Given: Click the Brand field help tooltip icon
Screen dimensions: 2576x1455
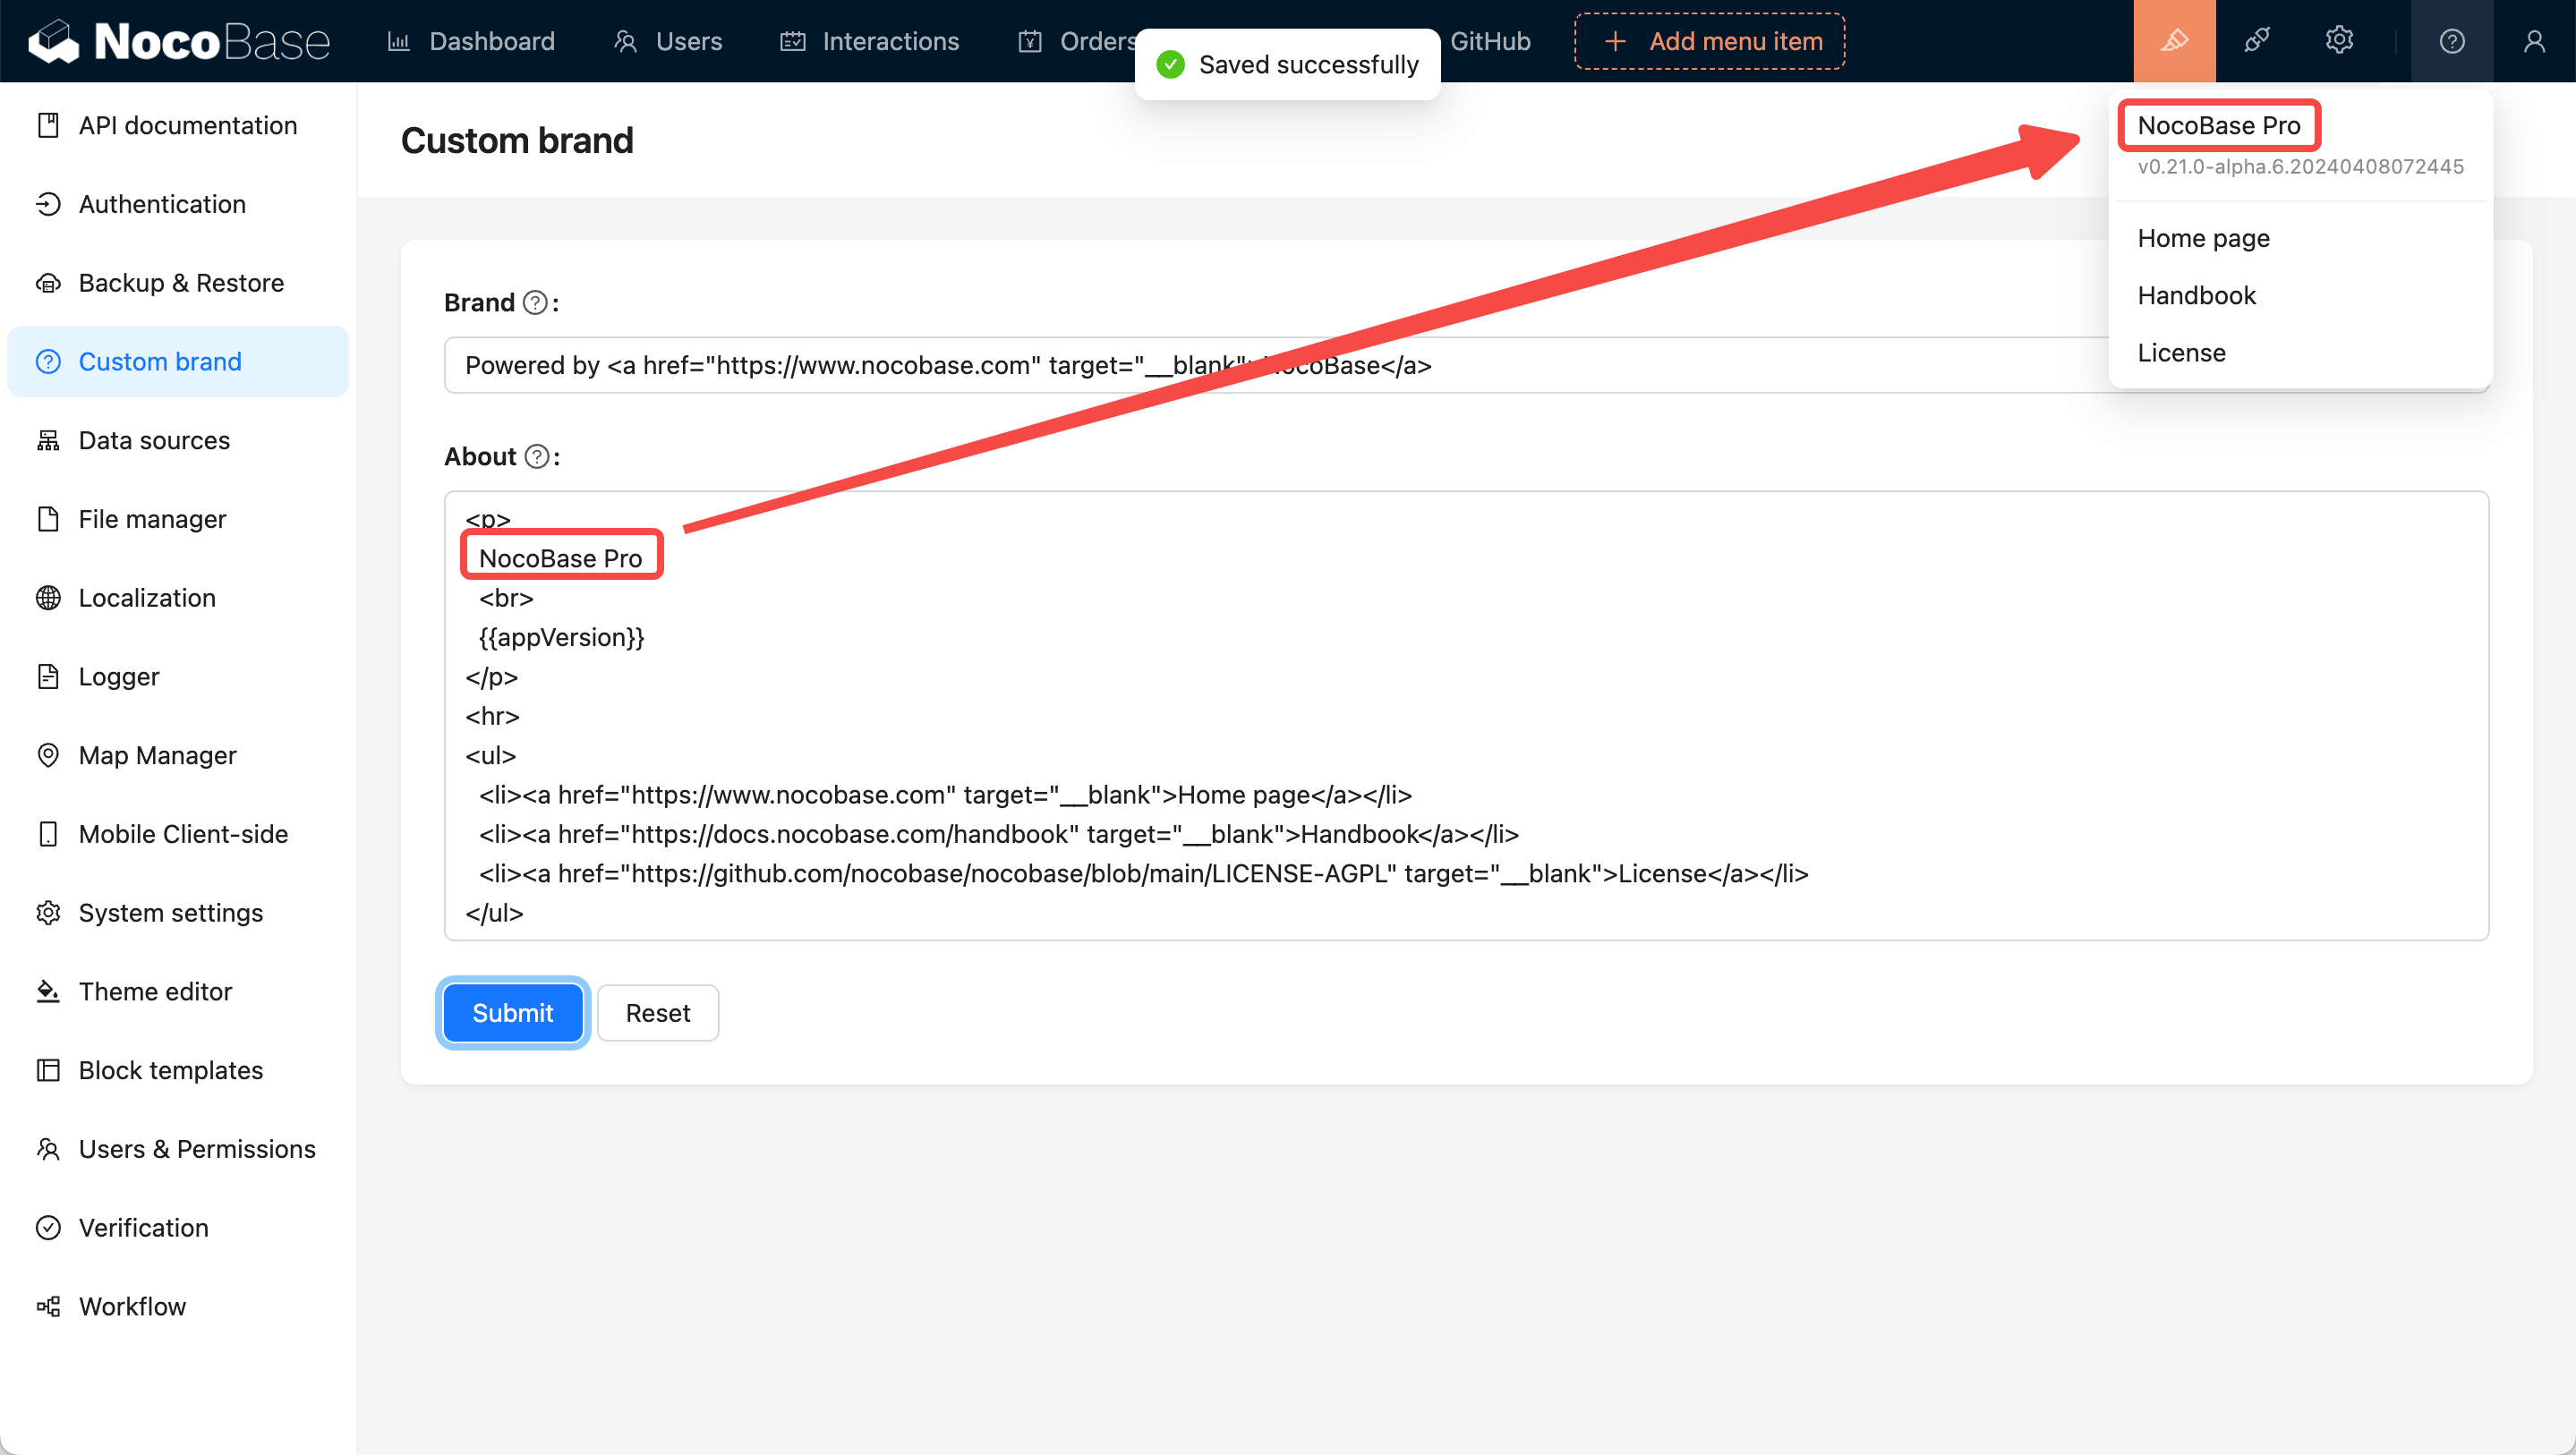Looking at the screenshot, I should [x=536, y=303].
